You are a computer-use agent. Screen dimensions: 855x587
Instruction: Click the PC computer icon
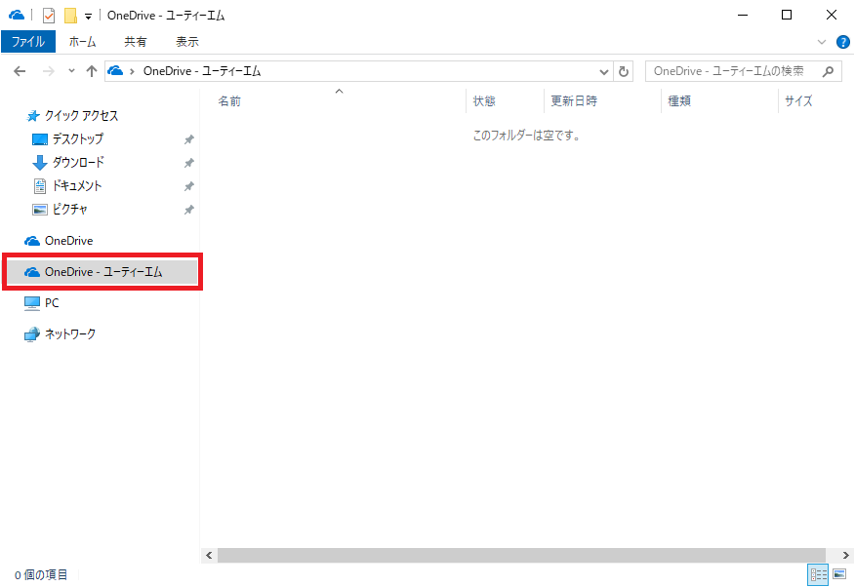[x=32, y=303]
